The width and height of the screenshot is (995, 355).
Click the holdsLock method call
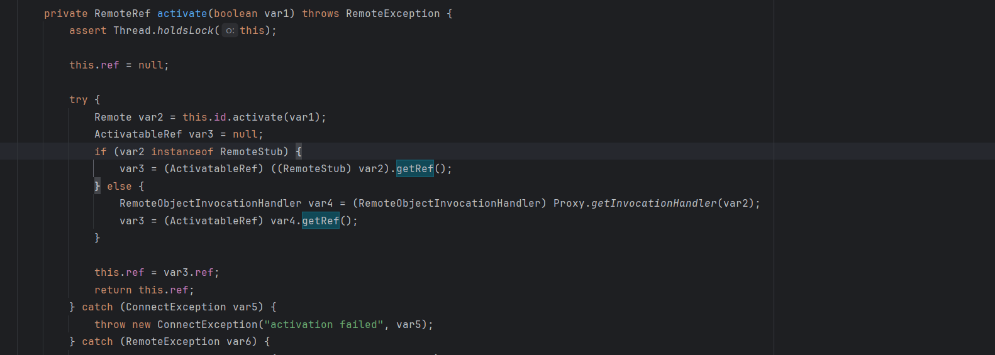click(x=186, y=31)
